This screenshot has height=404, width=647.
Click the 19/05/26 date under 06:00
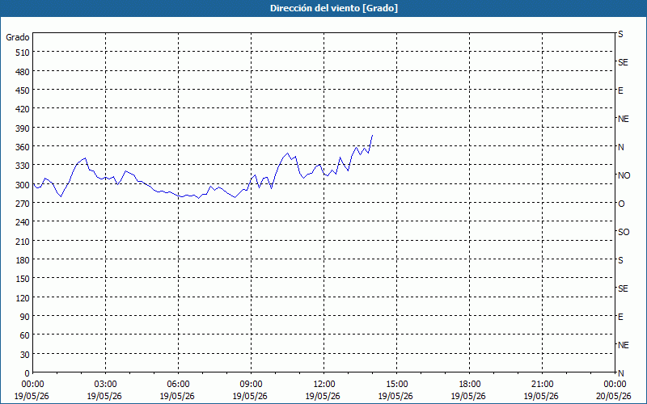[177, 396]
